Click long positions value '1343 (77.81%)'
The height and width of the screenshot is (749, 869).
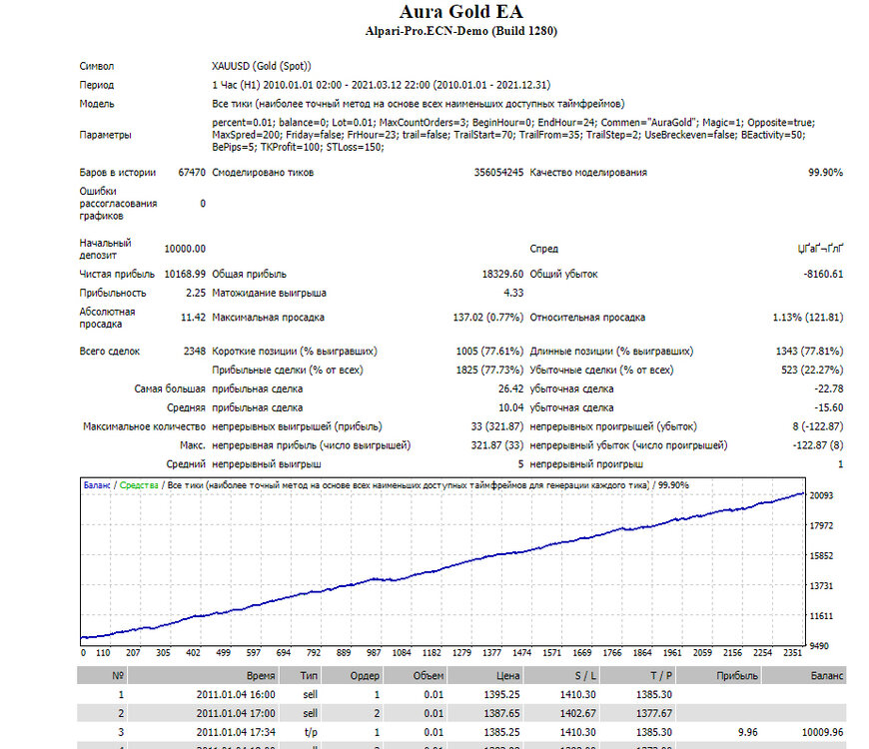coord(809,351)
